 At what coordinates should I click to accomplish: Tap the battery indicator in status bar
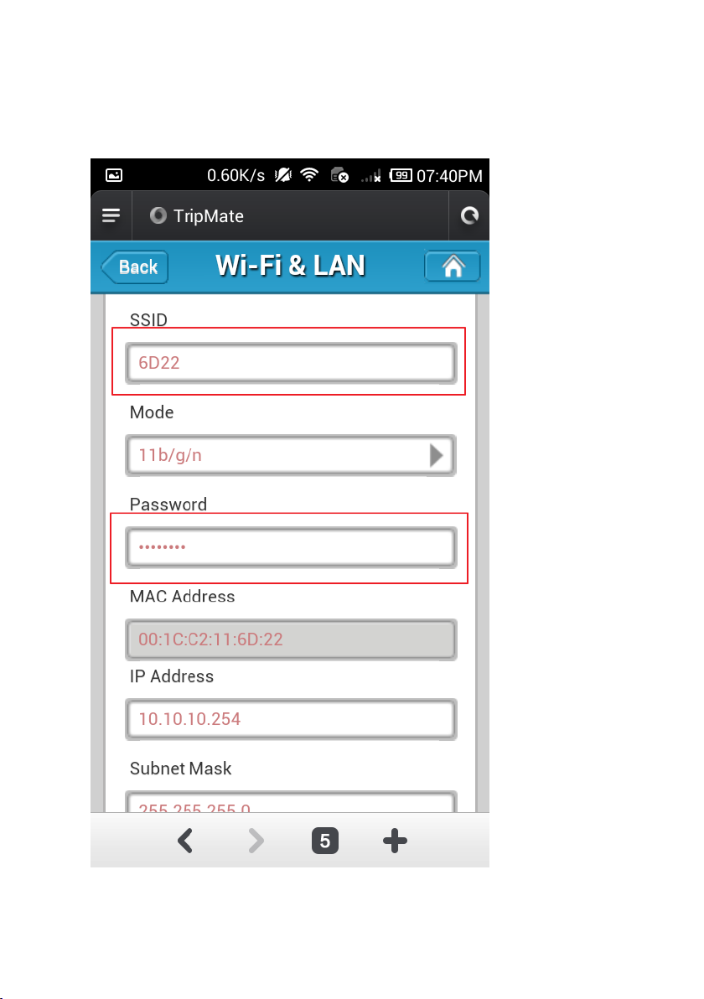coord(401,175)
